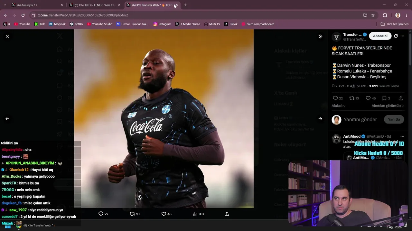Open the X Media Studio bookmark
This screenshot has width=412, height=231.
pyautogui.click(x=188, y=24)
